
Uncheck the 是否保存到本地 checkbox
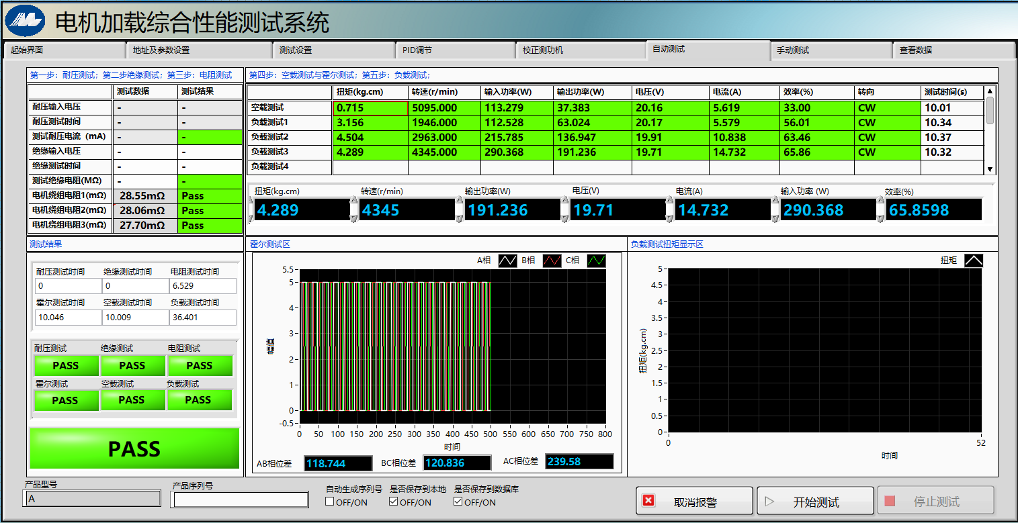394,502
